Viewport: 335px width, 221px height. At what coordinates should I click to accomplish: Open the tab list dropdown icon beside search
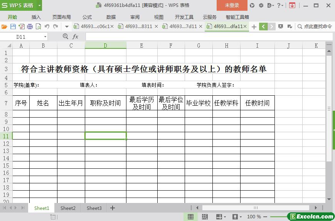point(290,27)
